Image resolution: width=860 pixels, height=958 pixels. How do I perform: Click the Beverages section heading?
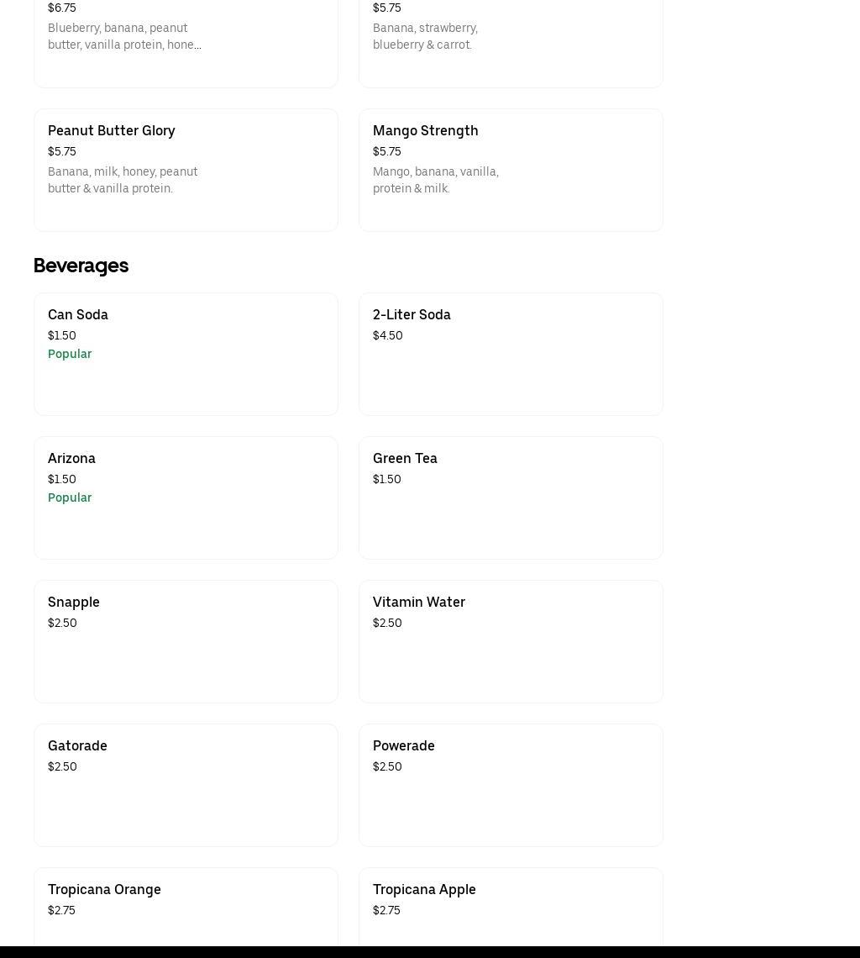pyautogui.click(x=81, y=266)
